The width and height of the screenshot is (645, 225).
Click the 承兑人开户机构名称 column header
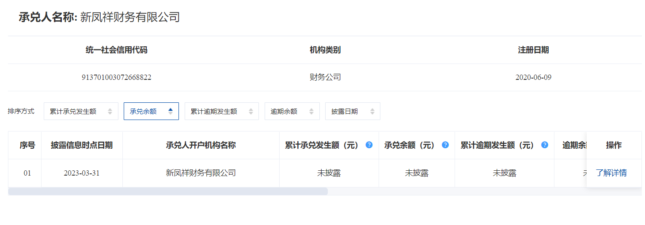(201, 145)
